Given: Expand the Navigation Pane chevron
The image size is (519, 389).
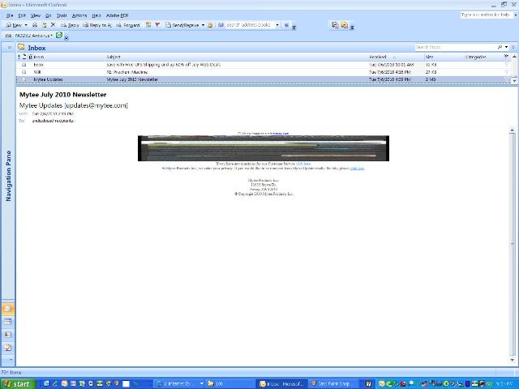Looking at the screenshot, I should point(9,48).
